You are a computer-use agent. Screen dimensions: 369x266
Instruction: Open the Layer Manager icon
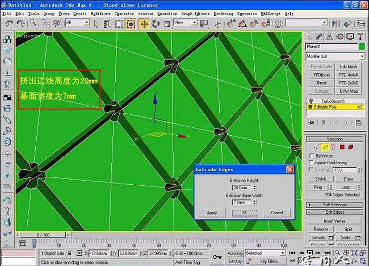[x=361, y=23]
